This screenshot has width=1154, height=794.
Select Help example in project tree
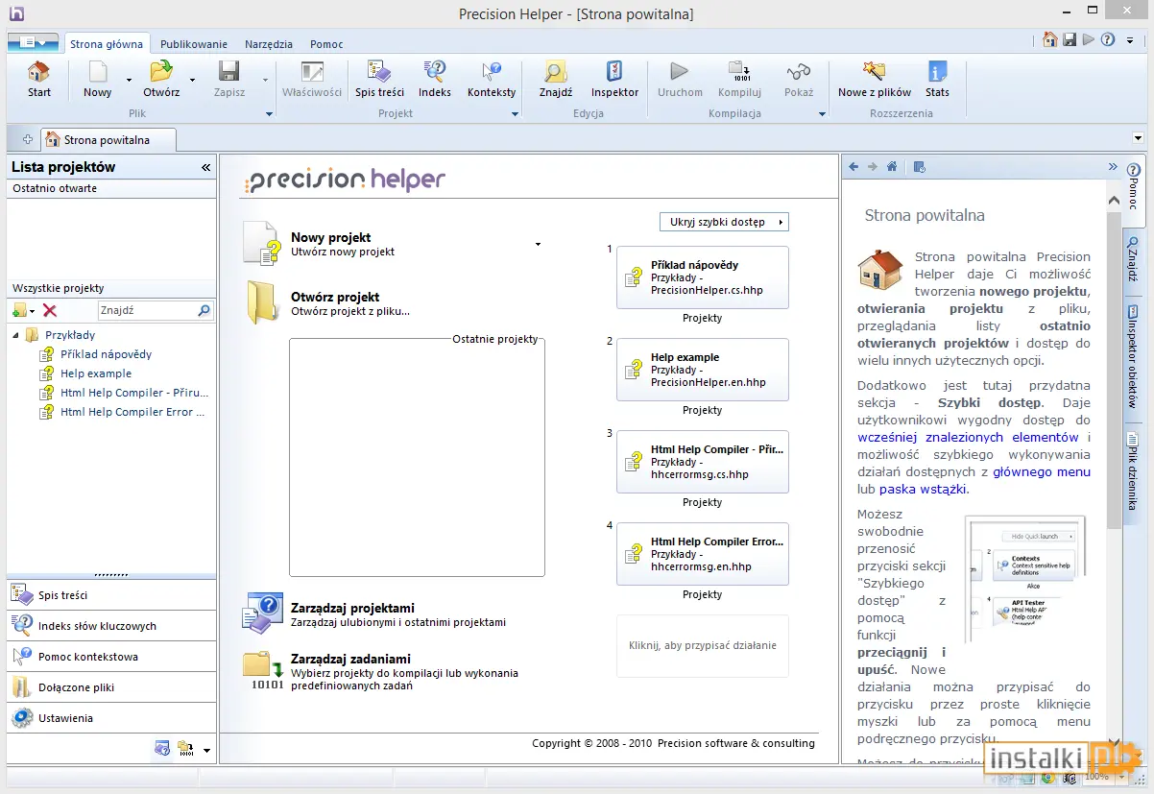96,373
